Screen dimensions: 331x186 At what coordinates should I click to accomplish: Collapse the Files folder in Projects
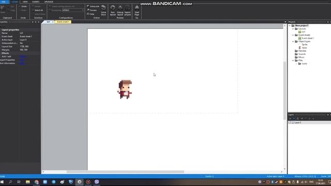293,60
